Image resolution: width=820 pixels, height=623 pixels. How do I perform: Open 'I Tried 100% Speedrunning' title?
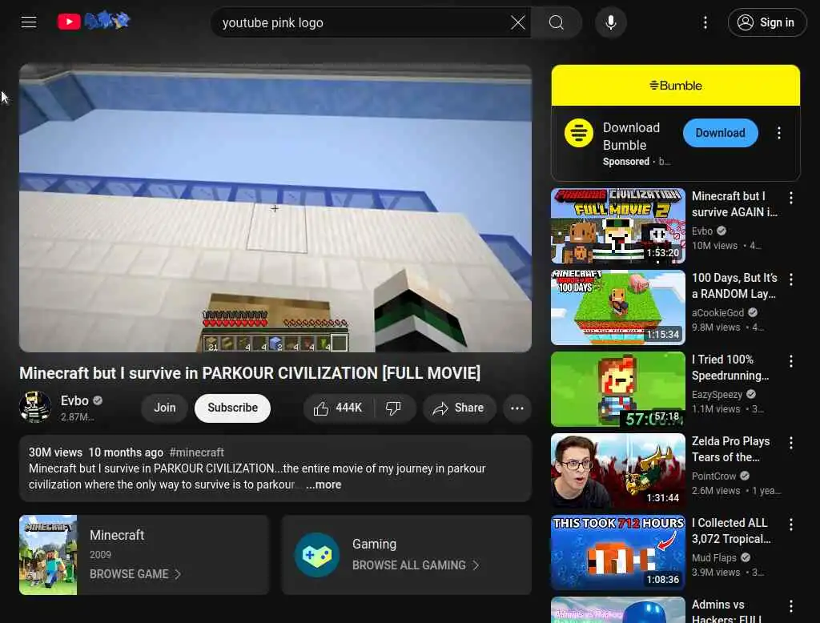730,368
